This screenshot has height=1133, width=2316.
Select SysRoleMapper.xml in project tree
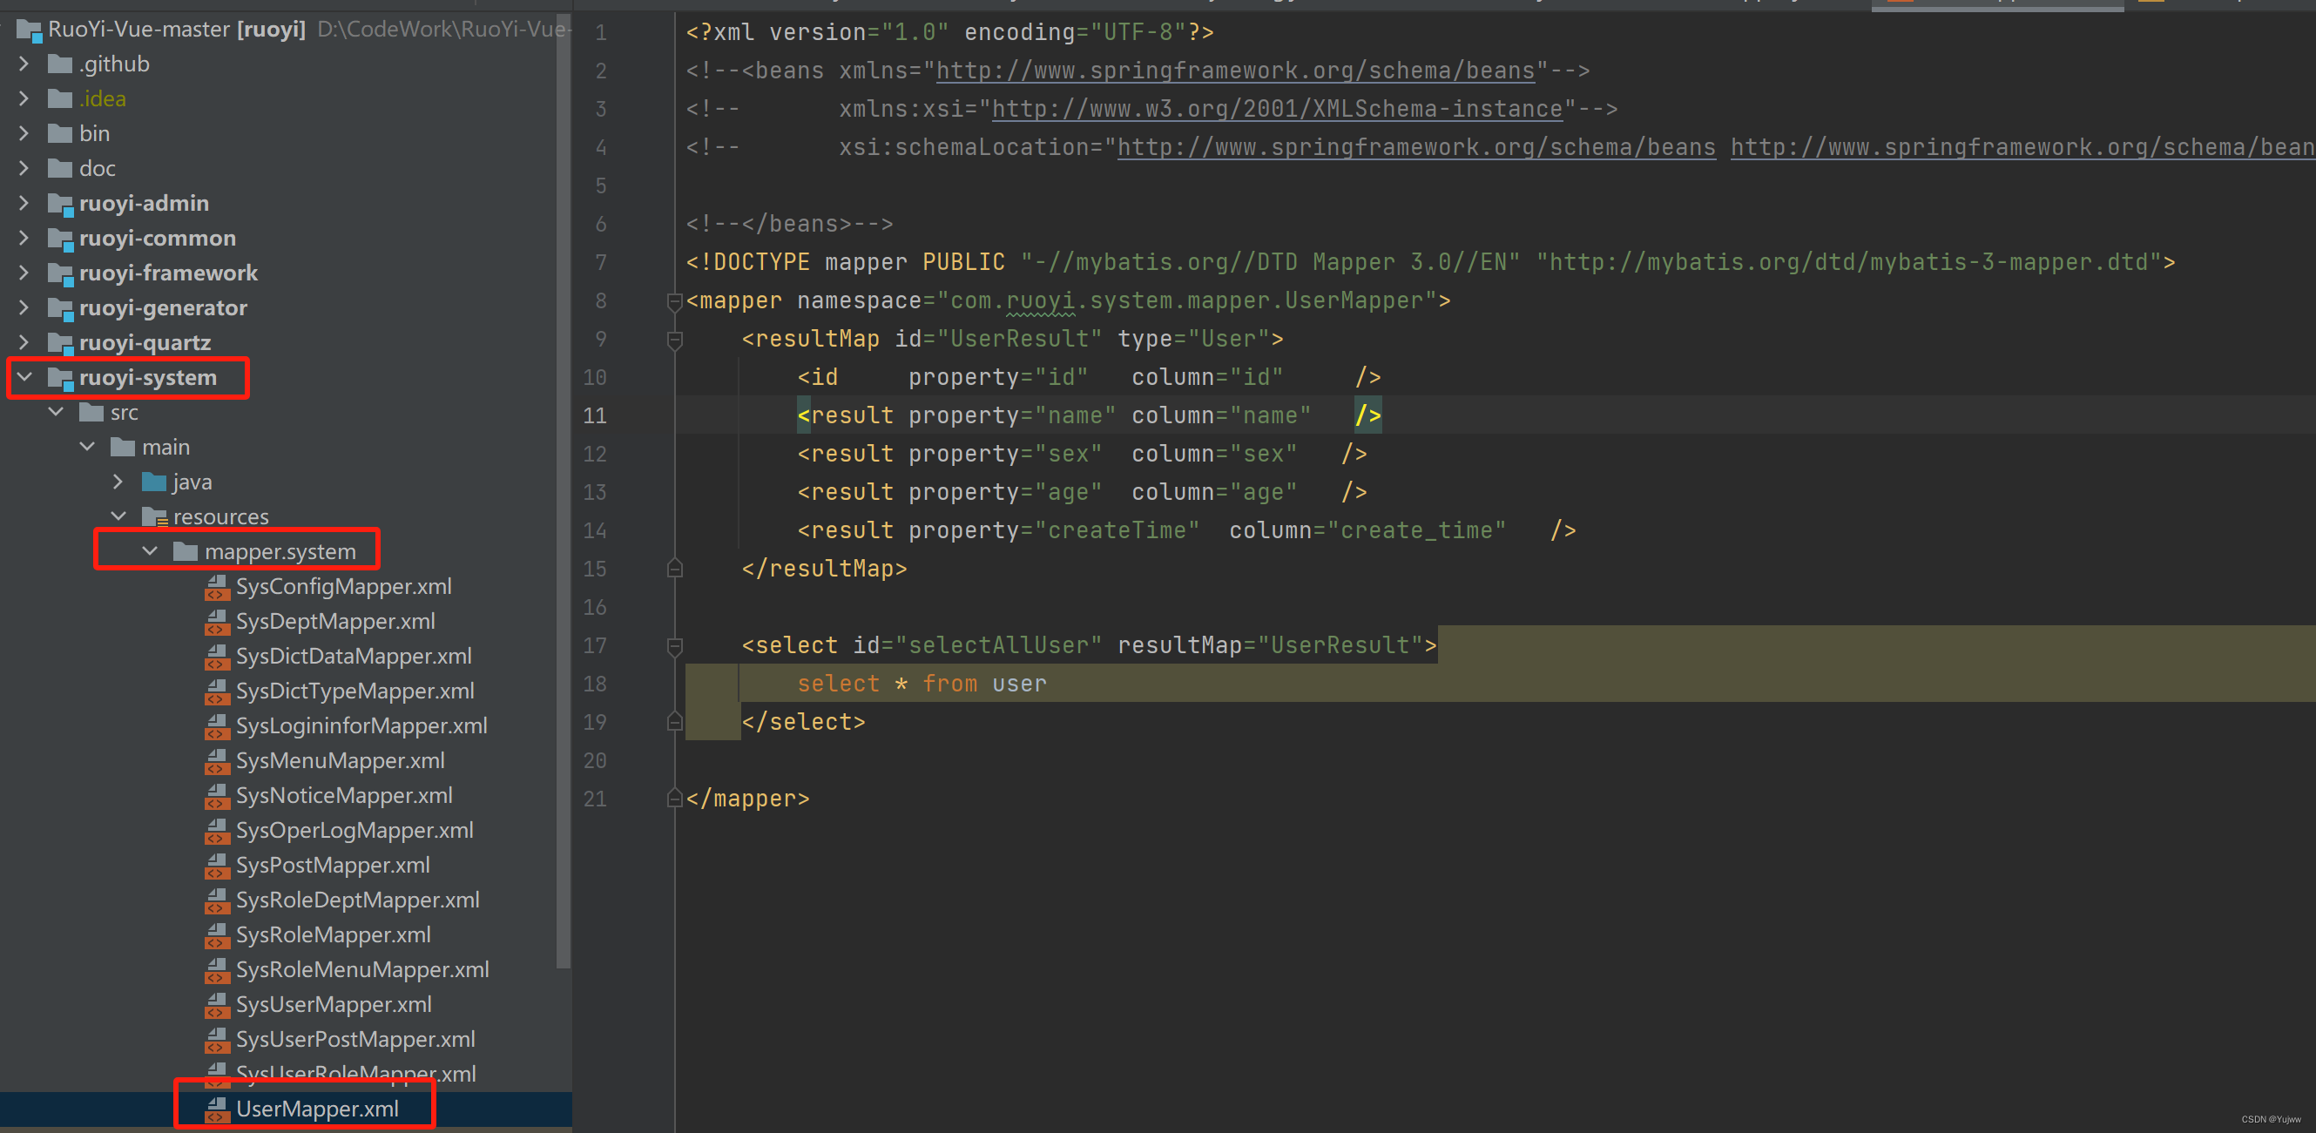333,935
